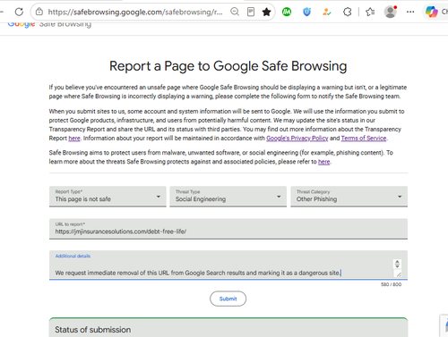This screenshot has height=337, width=448.
Task: Click the Additional details text area
Action: click(228, 265)
